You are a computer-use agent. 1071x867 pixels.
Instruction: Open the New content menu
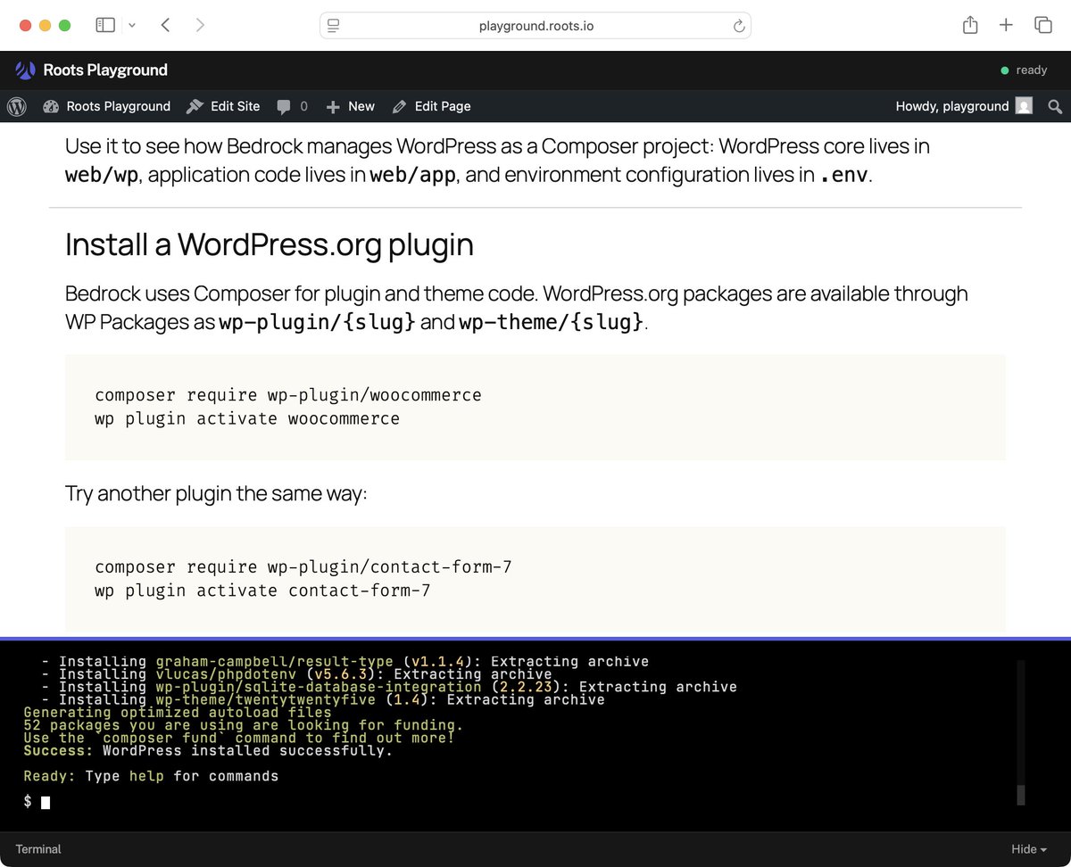pyautogui.click(x=350, y=106)
